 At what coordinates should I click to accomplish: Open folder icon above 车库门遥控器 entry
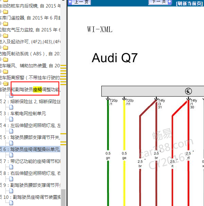click(5, 12)
